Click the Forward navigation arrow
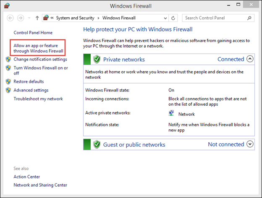Viewport: 262px width, 198px height. [21, 18]
